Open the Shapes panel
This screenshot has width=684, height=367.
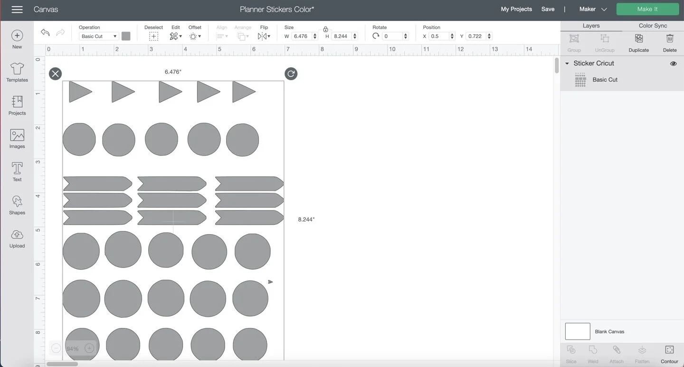(17, 205)
